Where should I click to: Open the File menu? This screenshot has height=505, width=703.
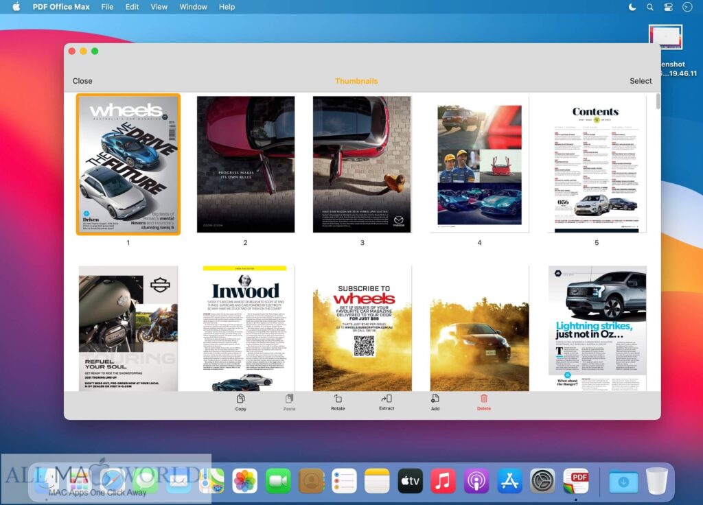click(107, 7)
